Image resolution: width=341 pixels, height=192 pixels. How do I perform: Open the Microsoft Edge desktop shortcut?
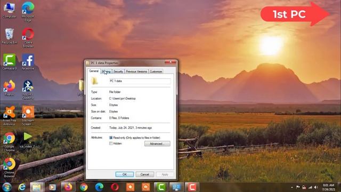pos(28,12)
